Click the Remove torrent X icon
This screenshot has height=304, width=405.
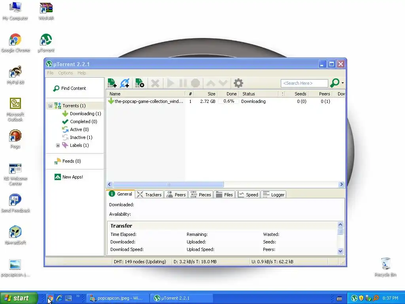[x=155, y=83]
